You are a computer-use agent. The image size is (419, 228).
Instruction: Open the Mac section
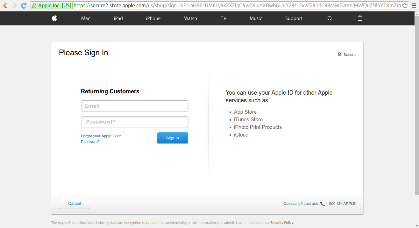coord(86,18)
